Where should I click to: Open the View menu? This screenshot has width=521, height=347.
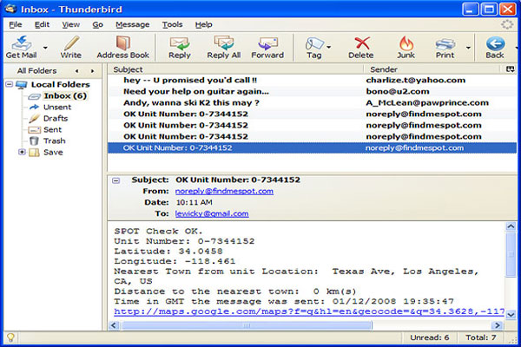pos(71,24)
